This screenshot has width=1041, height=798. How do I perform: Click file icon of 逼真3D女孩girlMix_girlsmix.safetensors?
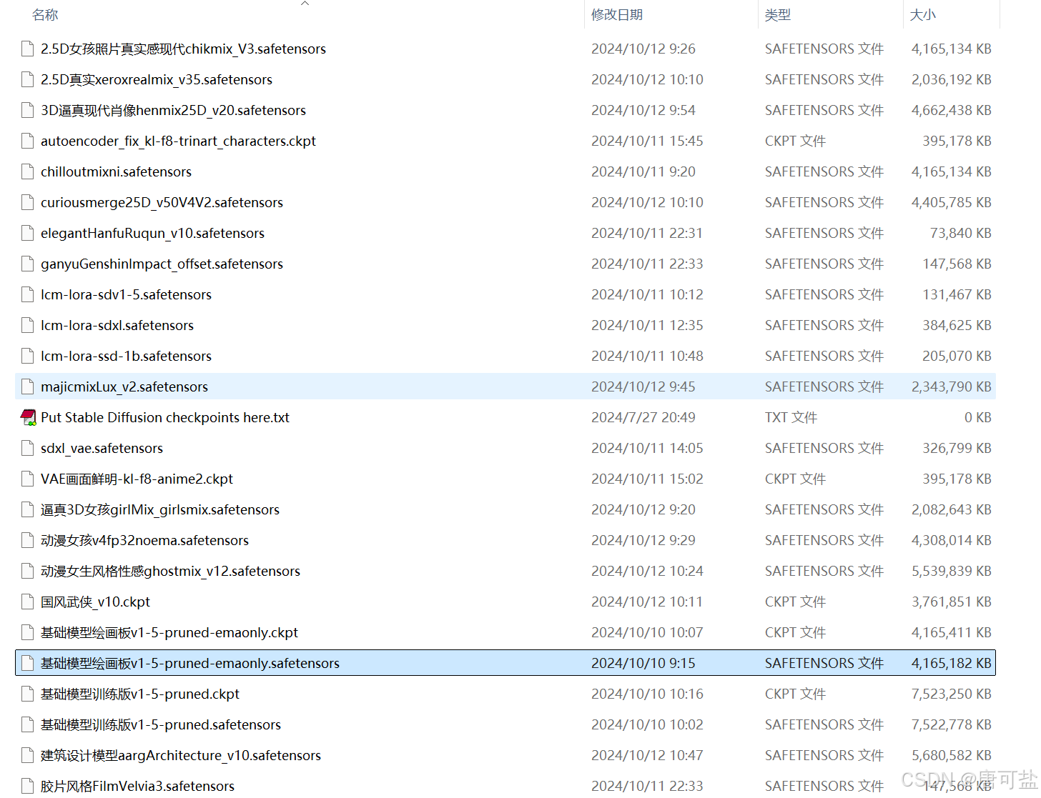click(28, 509)
